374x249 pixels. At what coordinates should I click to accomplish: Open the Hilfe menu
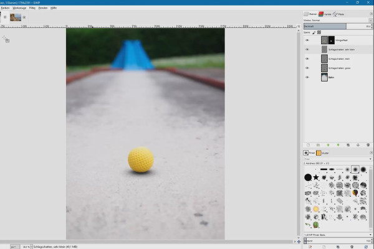54,8
